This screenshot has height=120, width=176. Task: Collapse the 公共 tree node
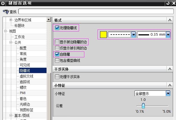11,42
